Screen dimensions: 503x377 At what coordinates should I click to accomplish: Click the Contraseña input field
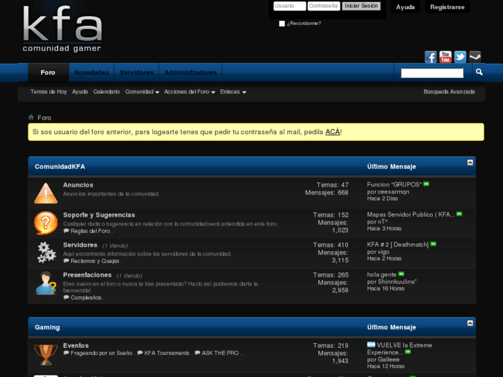pyautogui.click(x=324, y=6)
